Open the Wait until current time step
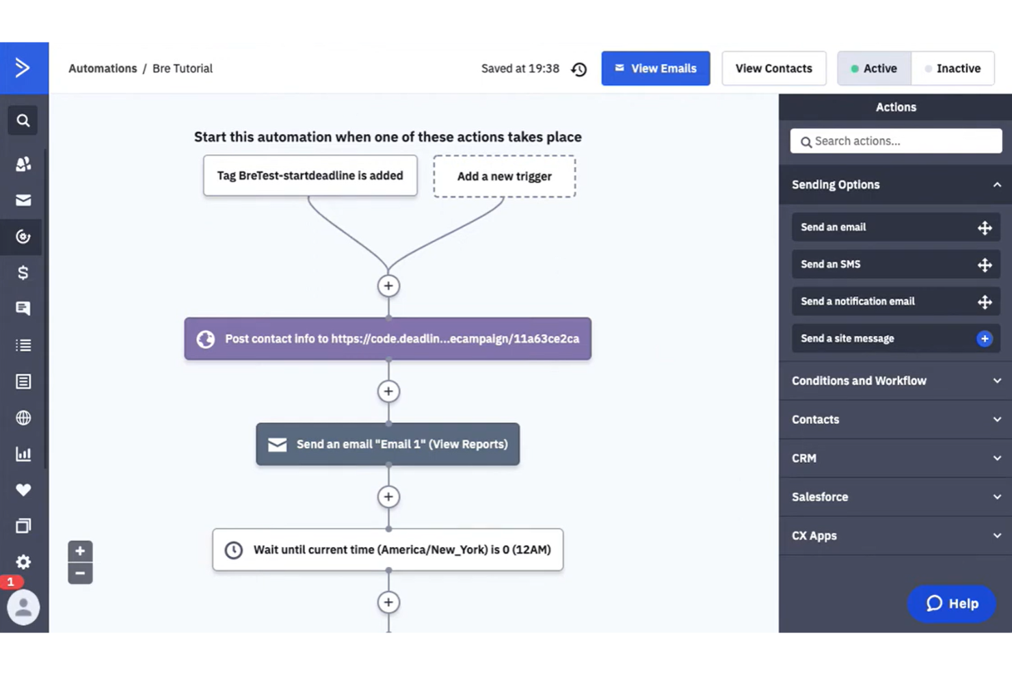This screenshot has width=1012, height=675. pos(388,550)
